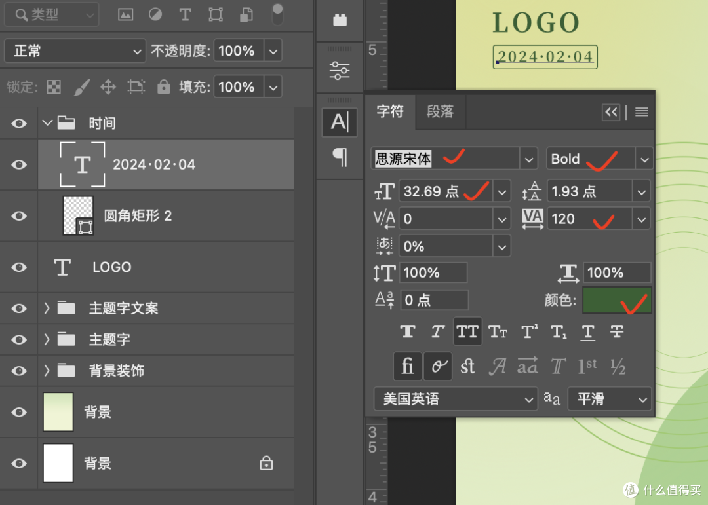708x505 pixels.
Task: Open the Paragraph pilcrow panel icon
Action: [x=340, y=157]
